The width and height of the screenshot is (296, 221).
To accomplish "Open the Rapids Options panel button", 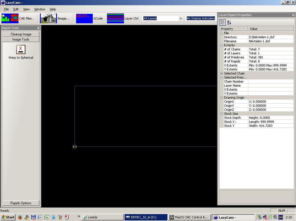I will pos(21,203).
